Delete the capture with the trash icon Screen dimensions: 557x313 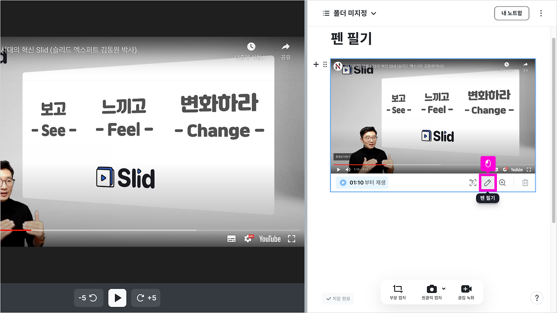[x=525, y=183]
